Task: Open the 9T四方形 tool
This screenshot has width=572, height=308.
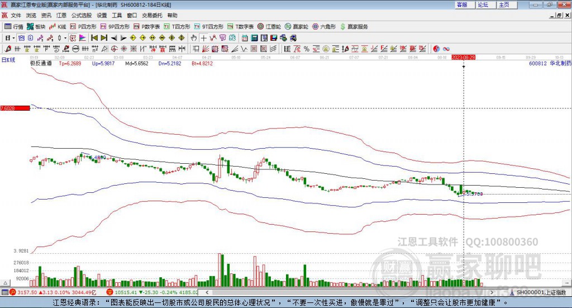Action: tap(209, 27)
